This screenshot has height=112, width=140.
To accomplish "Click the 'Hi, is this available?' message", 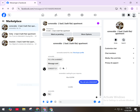I will click(55, 59).
